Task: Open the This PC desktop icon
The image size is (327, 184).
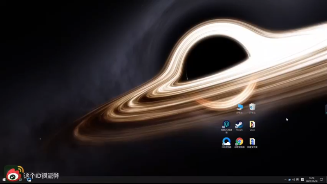Action: (x=240, y=109)
